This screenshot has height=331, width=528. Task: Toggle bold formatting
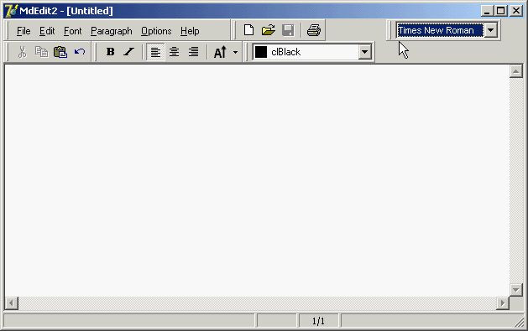[x=110, y=52]
